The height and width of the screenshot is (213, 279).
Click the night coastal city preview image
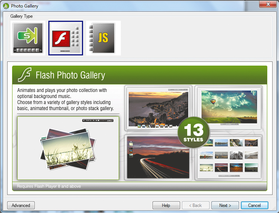[x=158, y=108]
